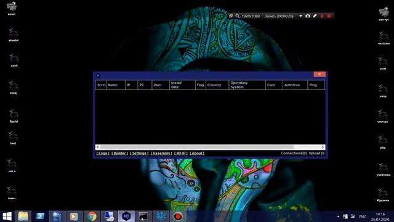Open the recorder's dropdown arrow
This screenshot has height=222, width=394.
(300, 16)
